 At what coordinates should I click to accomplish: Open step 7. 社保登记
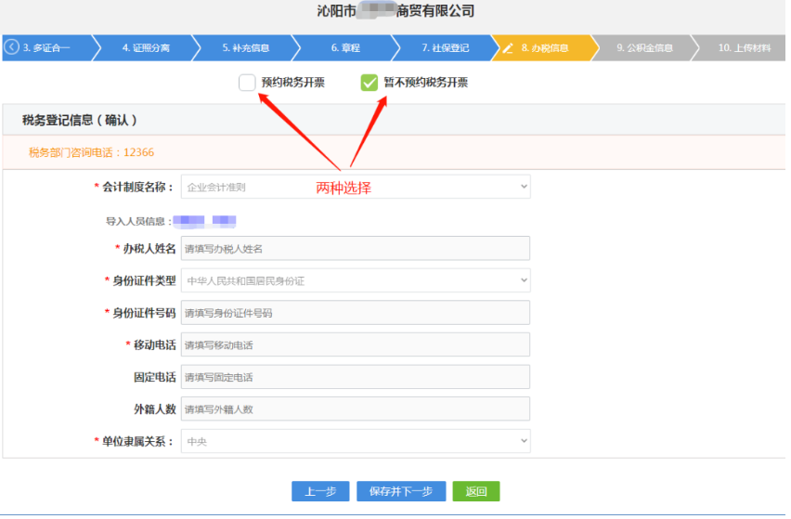click(446, 48)
